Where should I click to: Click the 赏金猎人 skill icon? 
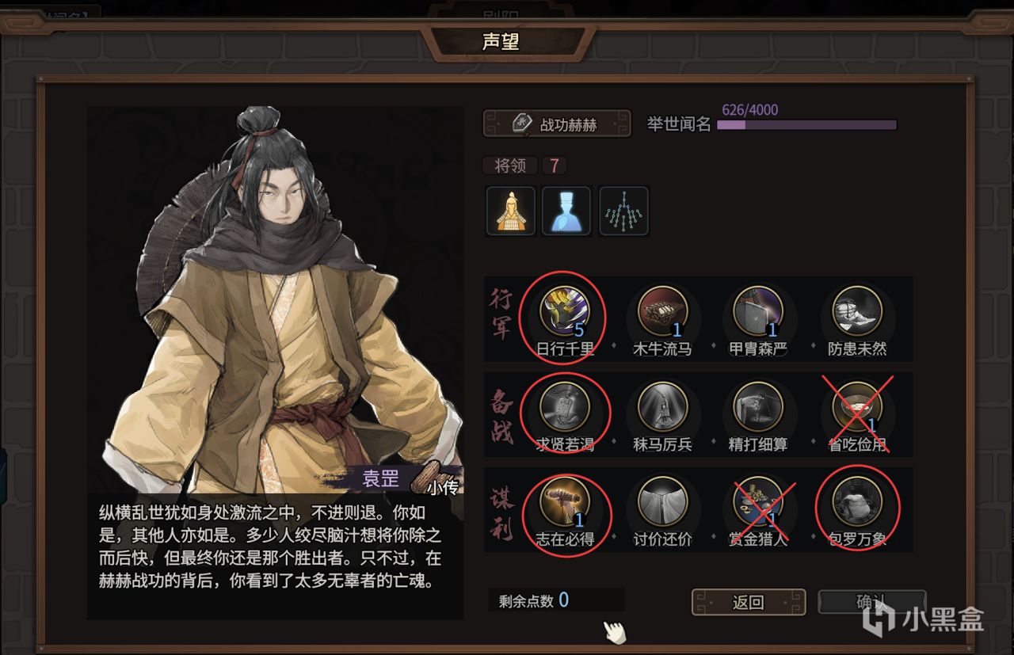(x=758, y=502)
